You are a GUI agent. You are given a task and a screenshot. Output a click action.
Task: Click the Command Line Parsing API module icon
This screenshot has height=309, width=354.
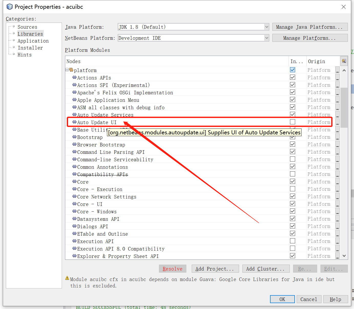74,152
